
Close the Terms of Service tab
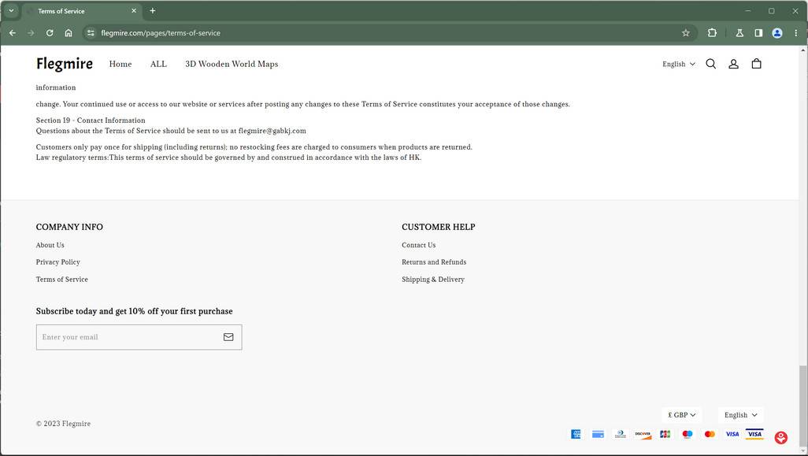tap(134, 11)
